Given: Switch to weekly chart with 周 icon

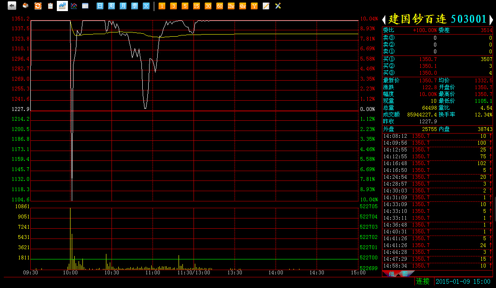Looking at the screenshot, I should (x=112, y=6).
